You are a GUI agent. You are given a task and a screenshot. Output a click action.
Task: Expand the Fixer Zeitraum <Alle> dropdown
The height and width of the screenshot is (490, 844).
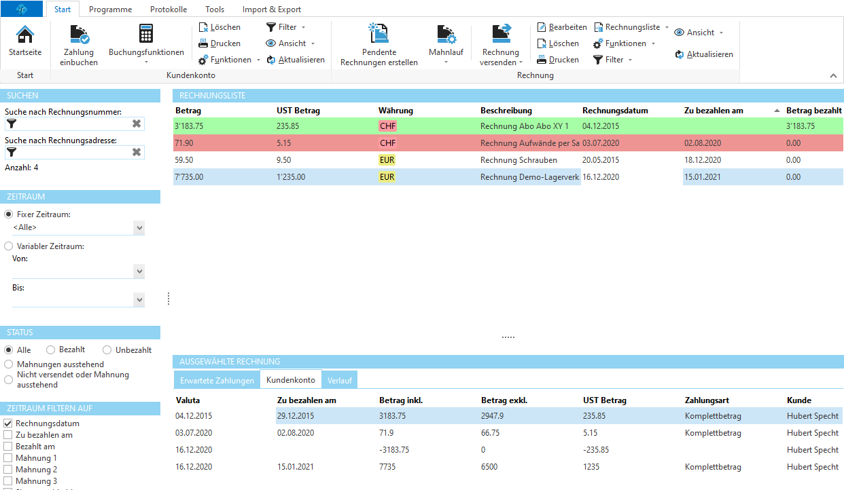coord(139,228)
